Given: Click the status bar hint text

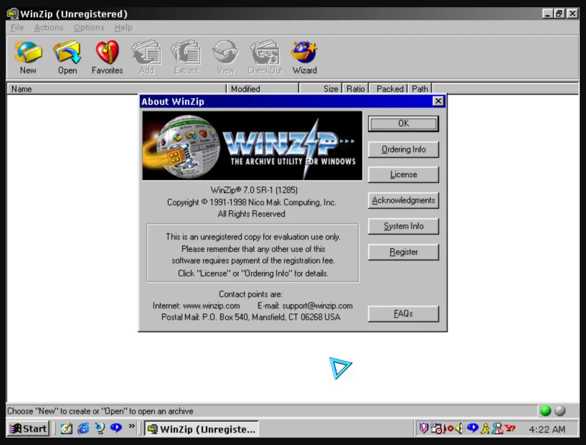Looking at the screenshot, I should [x=100, y=411].
